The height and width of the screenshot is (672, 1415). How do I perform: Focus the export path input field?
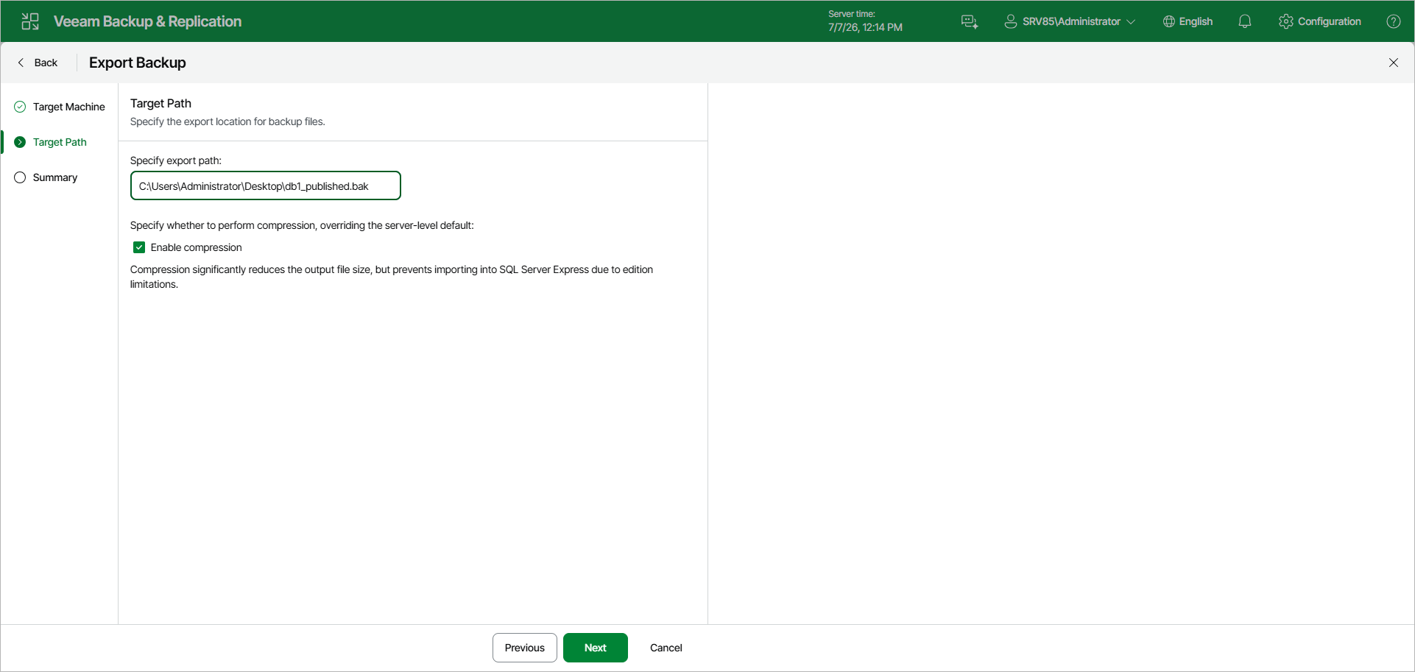(x=266, y=185)
